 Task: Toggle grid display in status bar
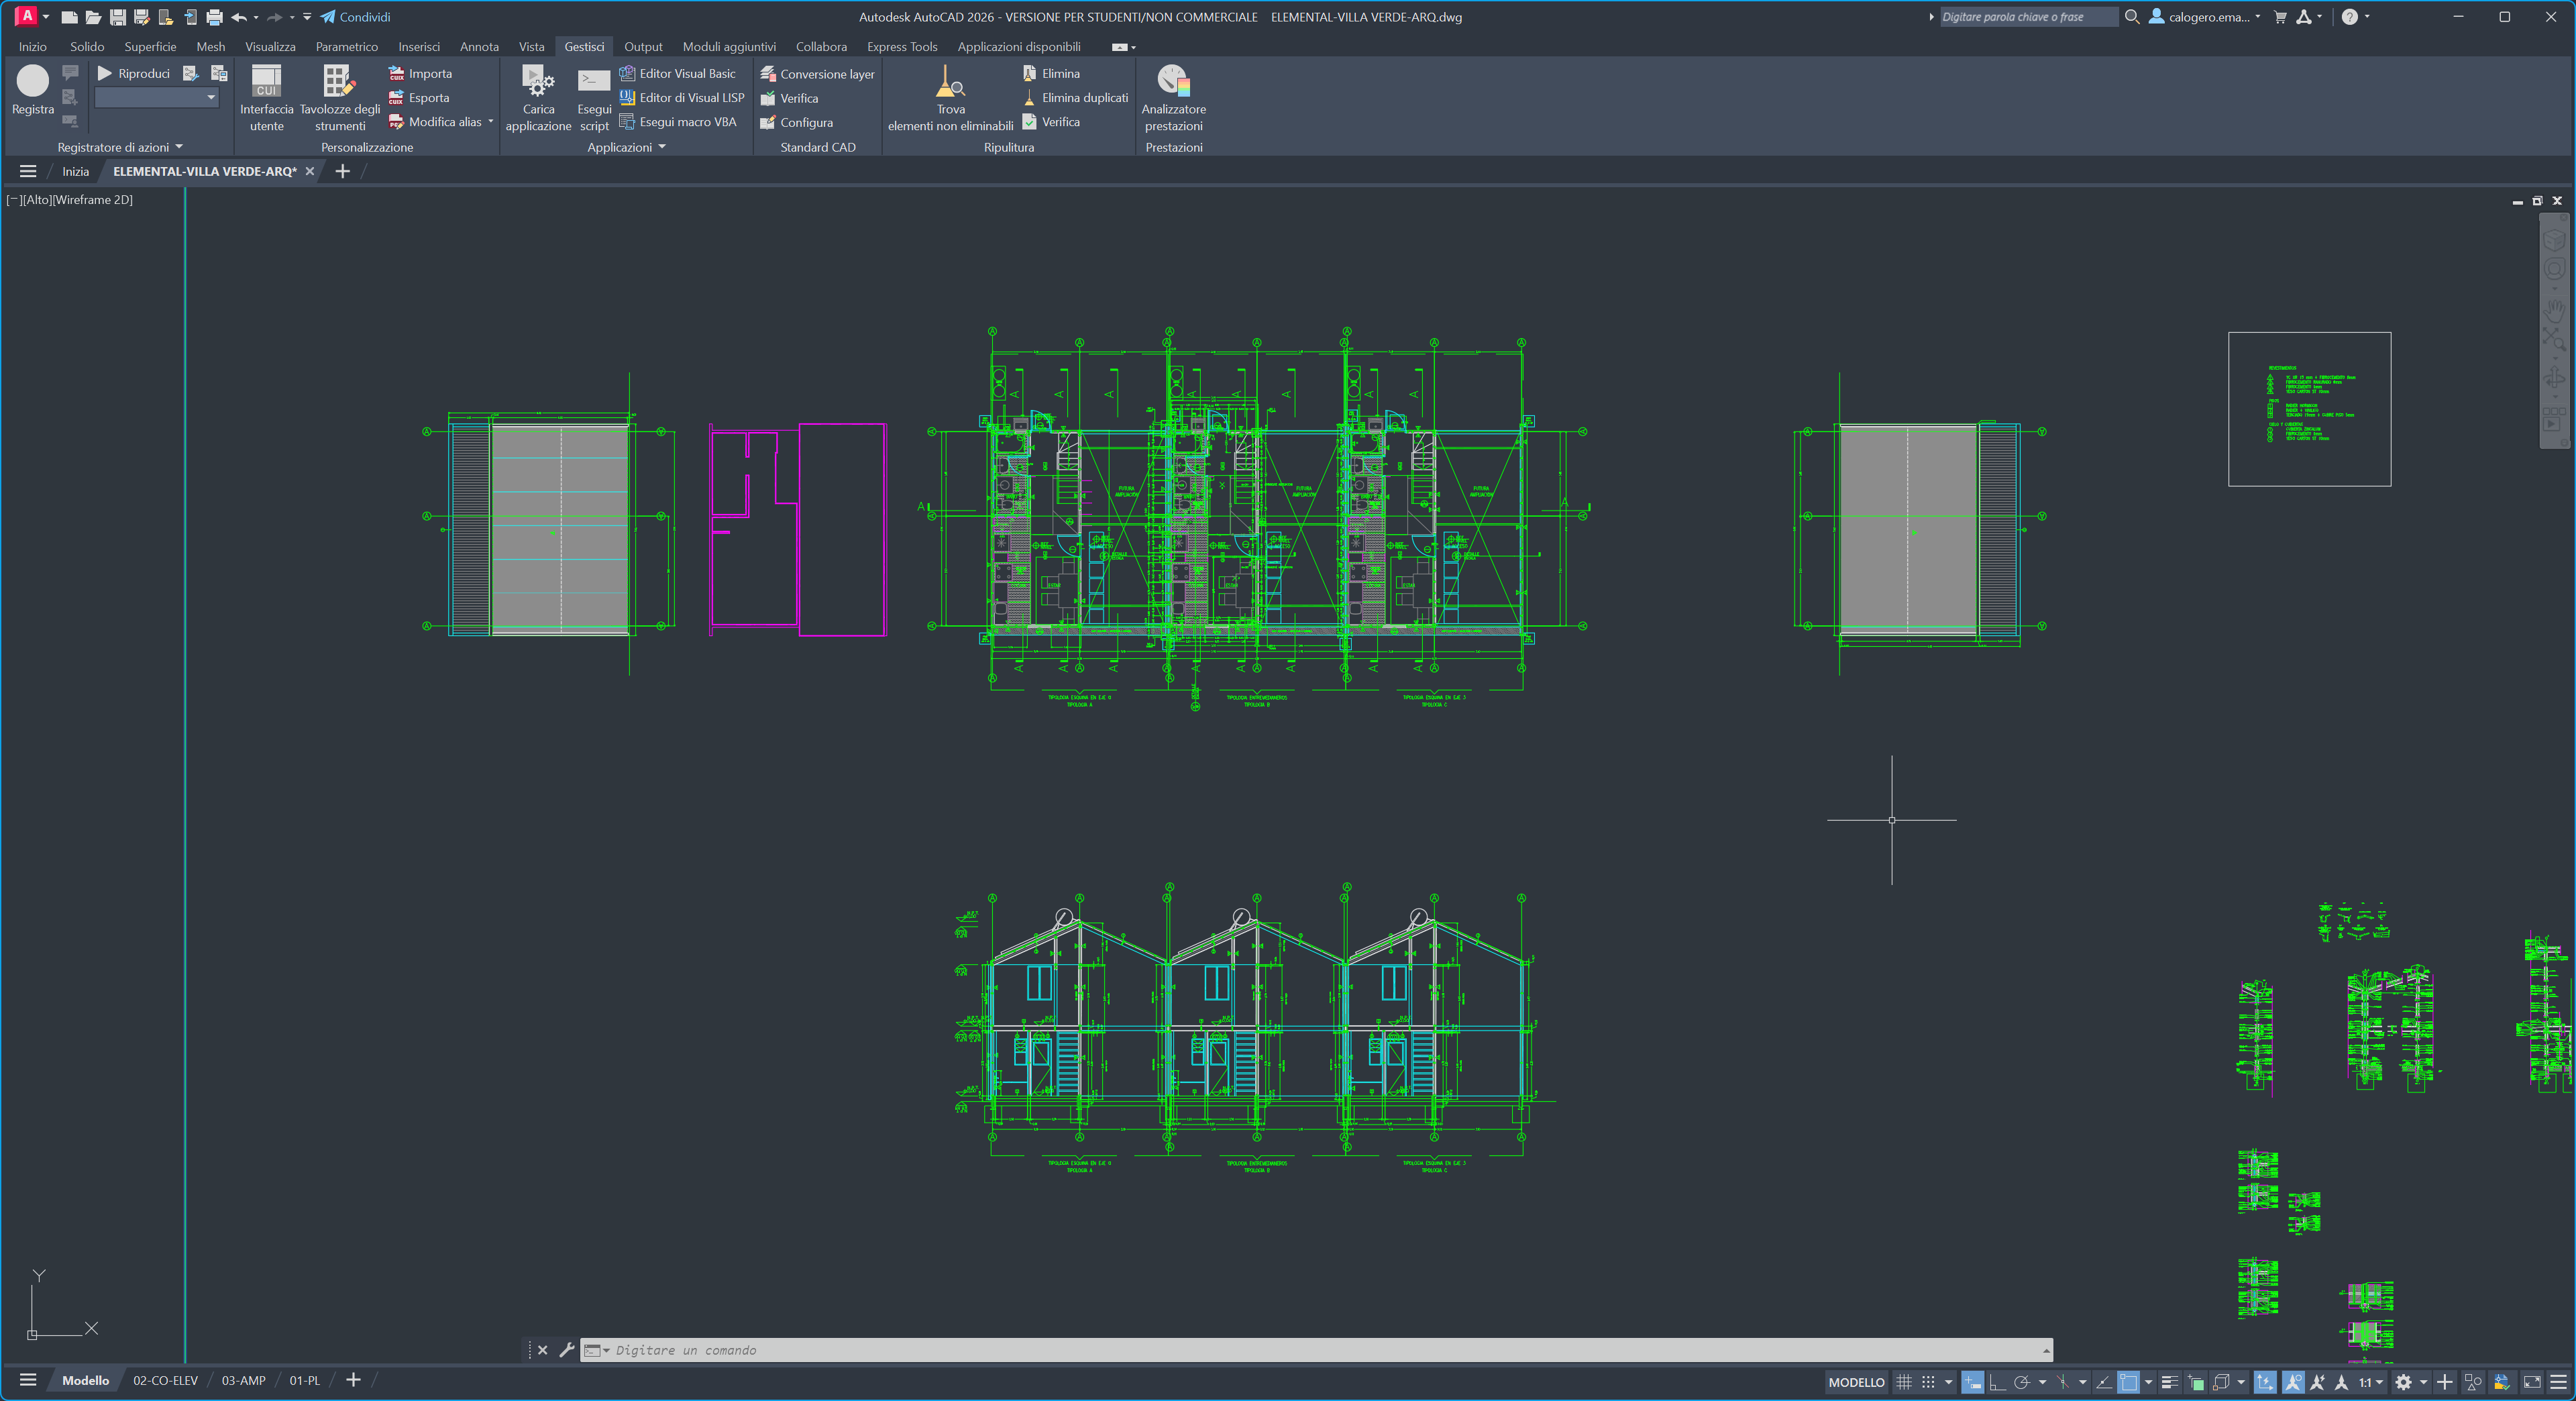point(1904,1382)
